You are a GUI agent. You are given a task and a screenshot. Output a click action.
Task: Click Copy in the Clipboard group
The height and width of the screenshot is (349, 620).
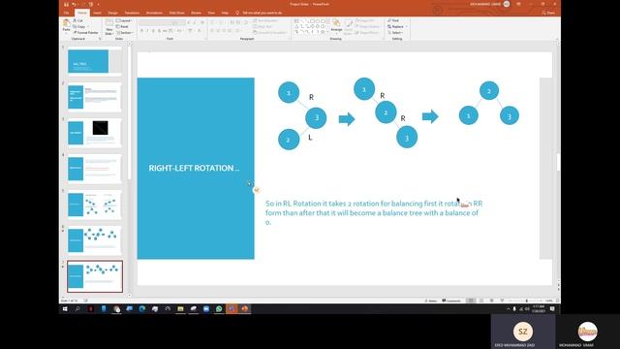pos(79,26)
